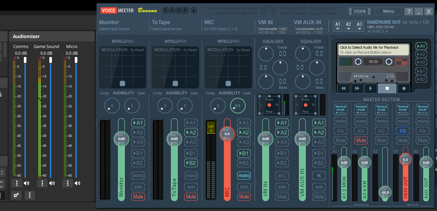
Task: Open the Comms channel options in Audiomixer
Action: 17,183
